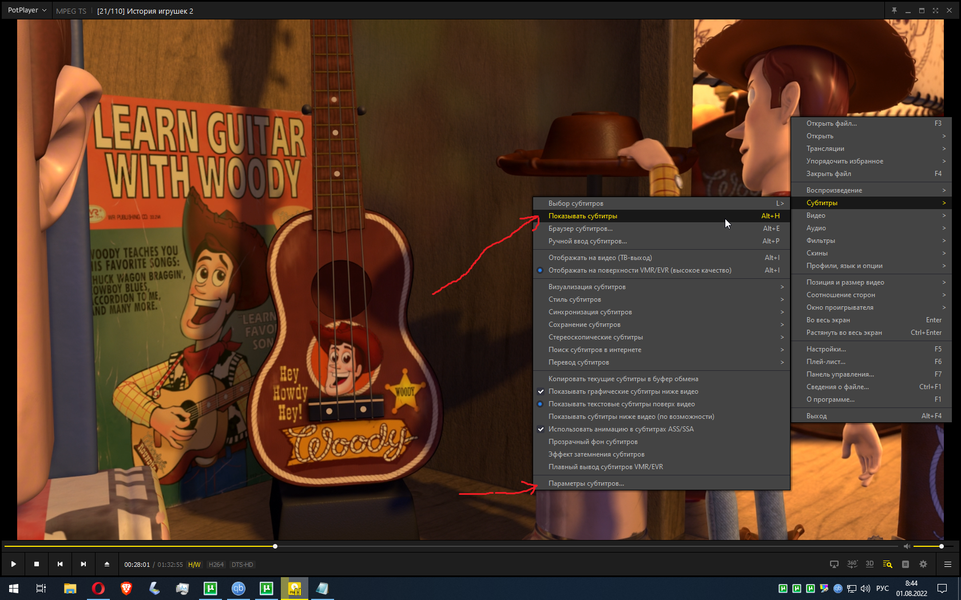Open Windows Start menu
This screenshot has height=600, width=961.
[14, 589]
